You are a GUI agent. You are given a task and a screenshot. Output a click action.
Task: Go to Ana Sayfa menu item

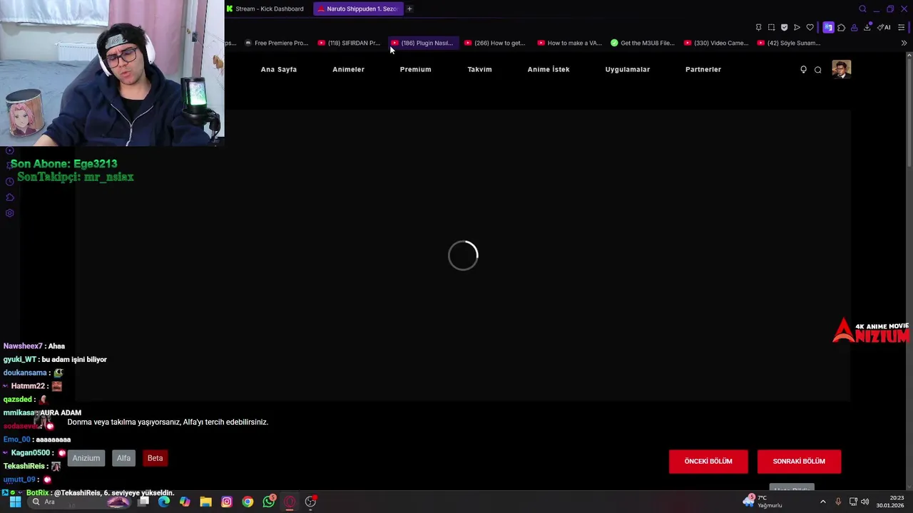tap(279, 69)
